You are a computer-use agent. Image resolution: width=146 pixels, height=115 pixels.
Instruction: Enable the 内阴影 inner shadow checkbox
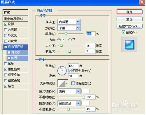6,30
